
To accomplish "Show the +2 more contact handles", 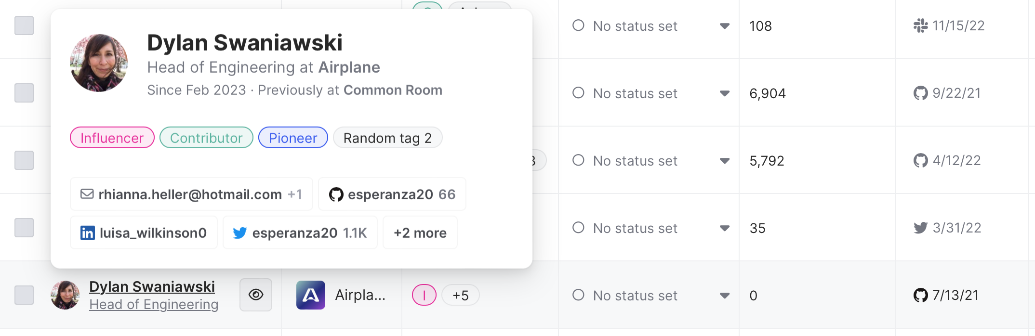I will (420, 233).
